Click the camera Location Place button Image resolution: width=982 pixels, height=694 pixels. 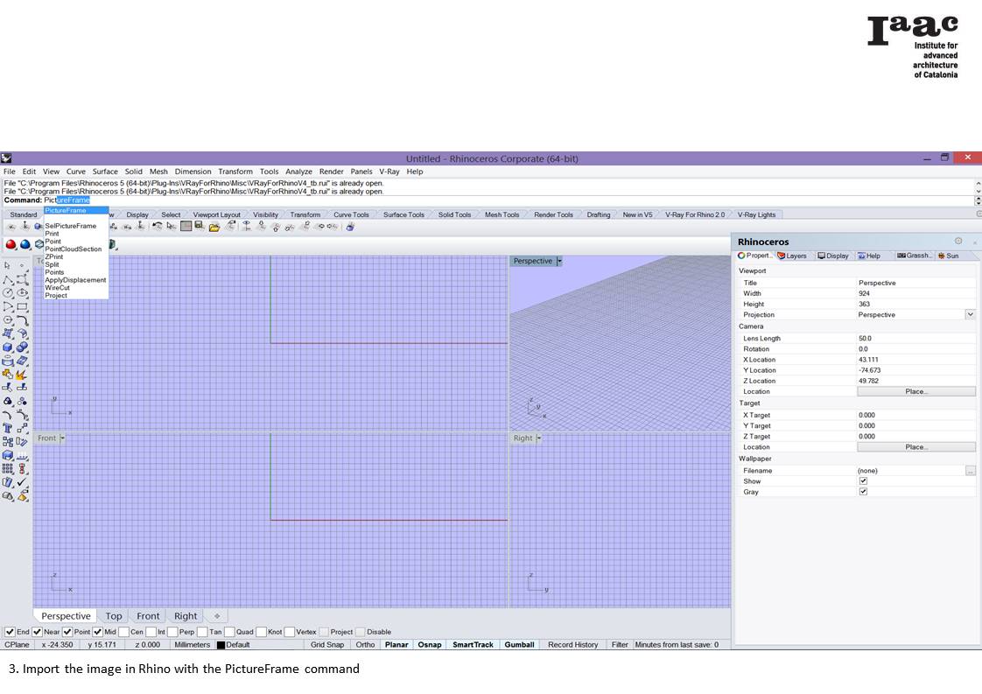point(915,391)
